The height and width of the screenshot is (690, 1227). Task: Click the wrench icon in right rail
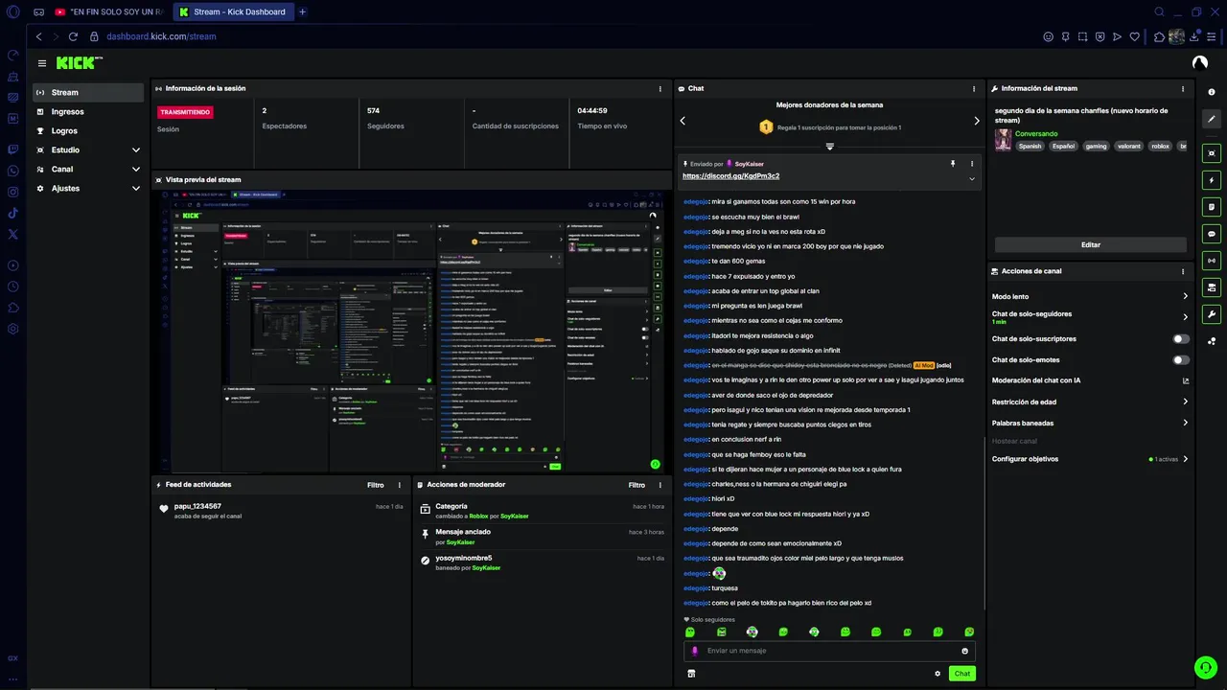1212,314
